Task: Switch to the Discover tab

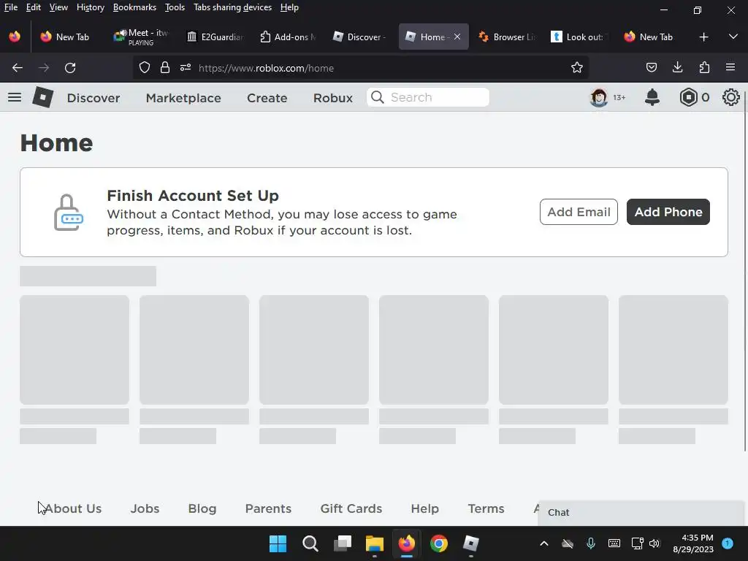Action: pyautogui.click(x=361, y=37)
